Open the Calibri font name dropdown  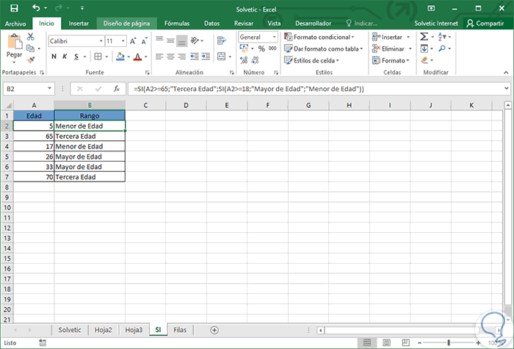(x=101, y=41)
